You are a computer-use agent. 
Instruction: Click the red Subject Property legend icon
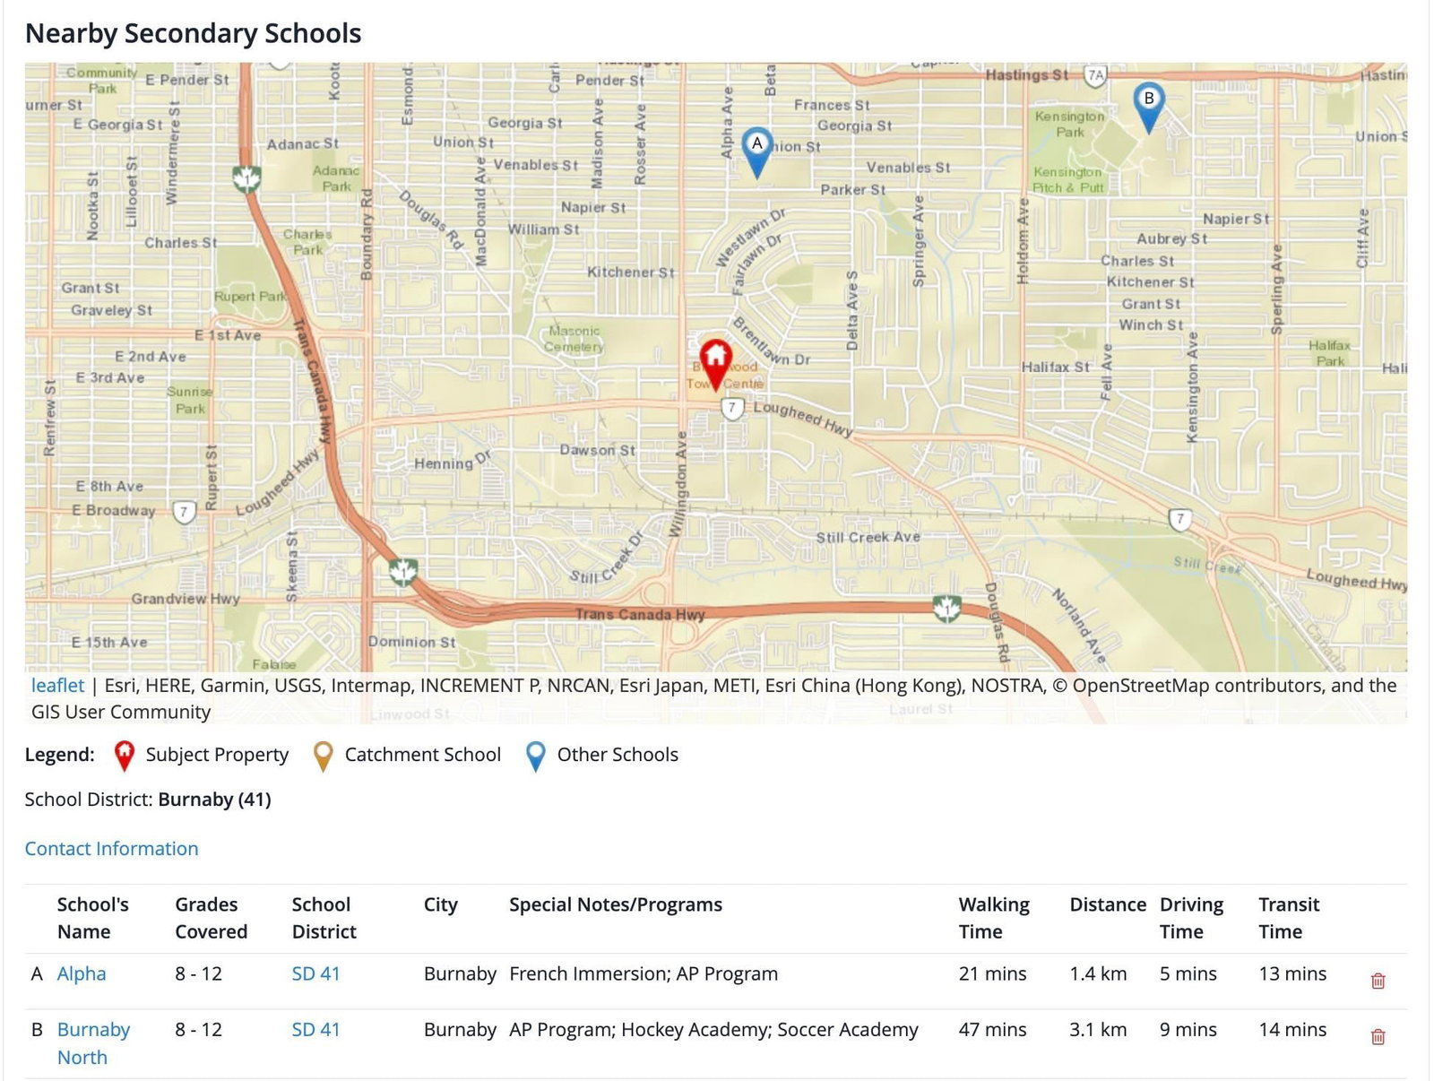click(125, 756)
